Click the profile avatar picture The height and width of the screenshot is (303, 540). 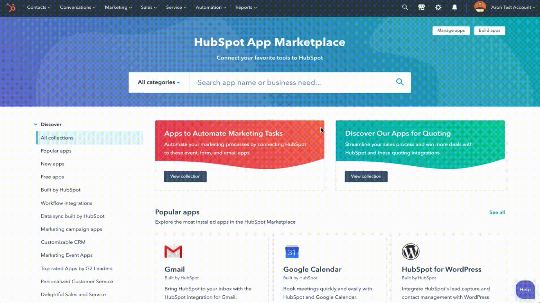tap(480, 7)
